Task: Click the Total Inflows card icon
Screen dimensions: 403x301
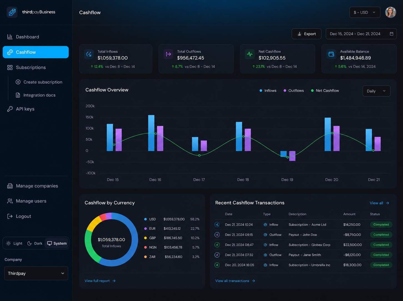Action: (89, 54)
